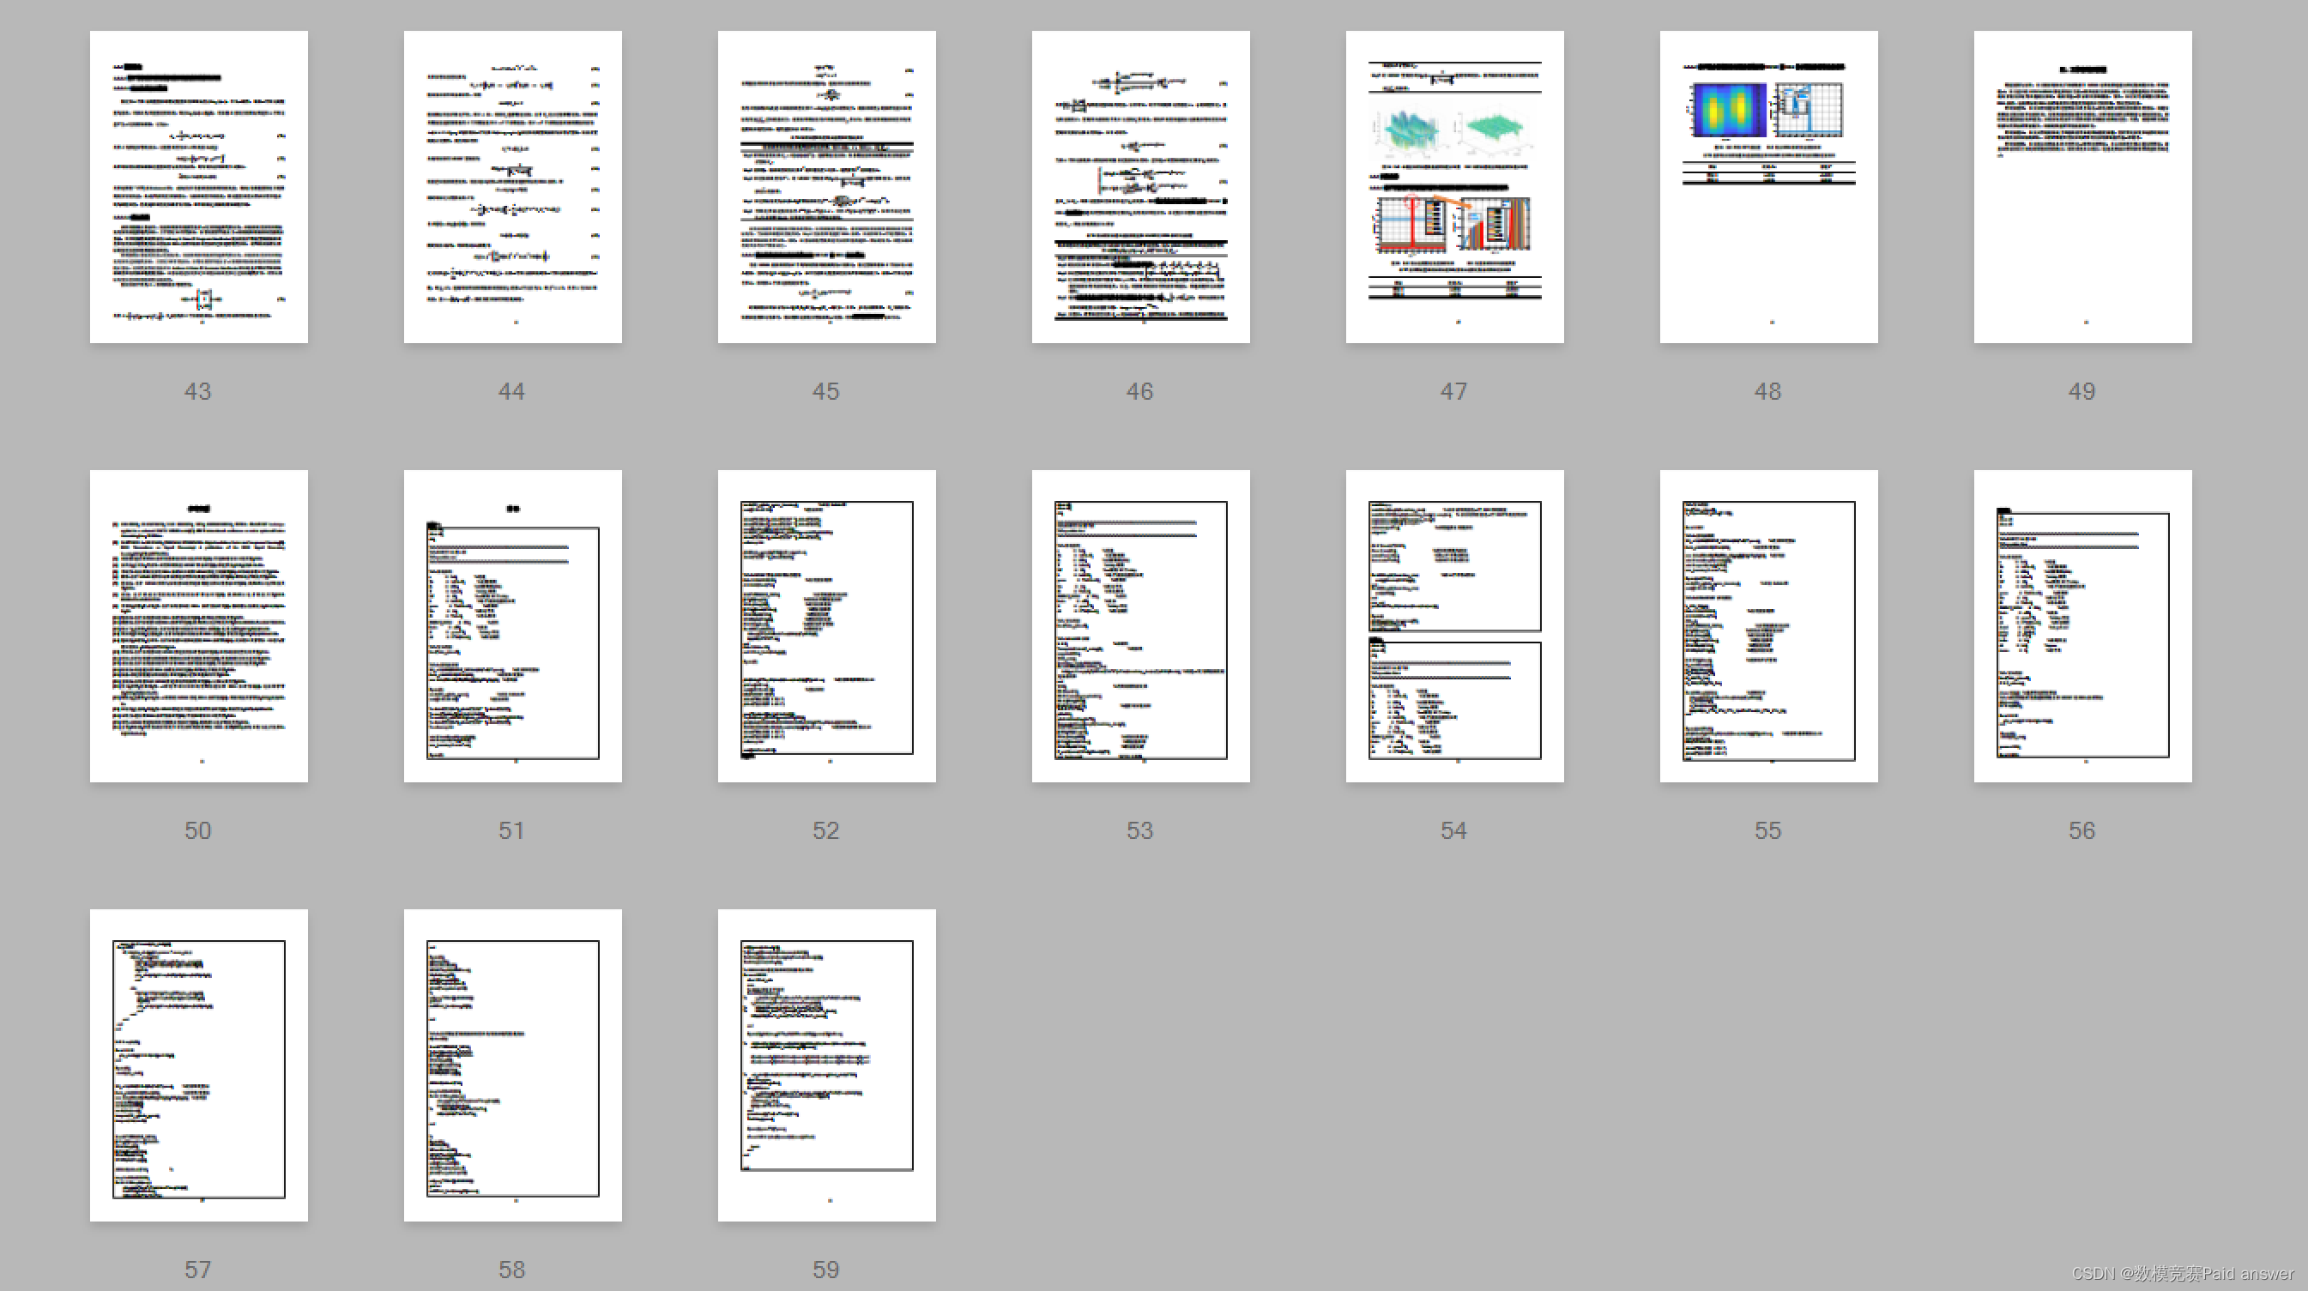This screenshot has width=2308, height=1291.
Task: Click page number label 48
Action: [x=1767, y=391]
